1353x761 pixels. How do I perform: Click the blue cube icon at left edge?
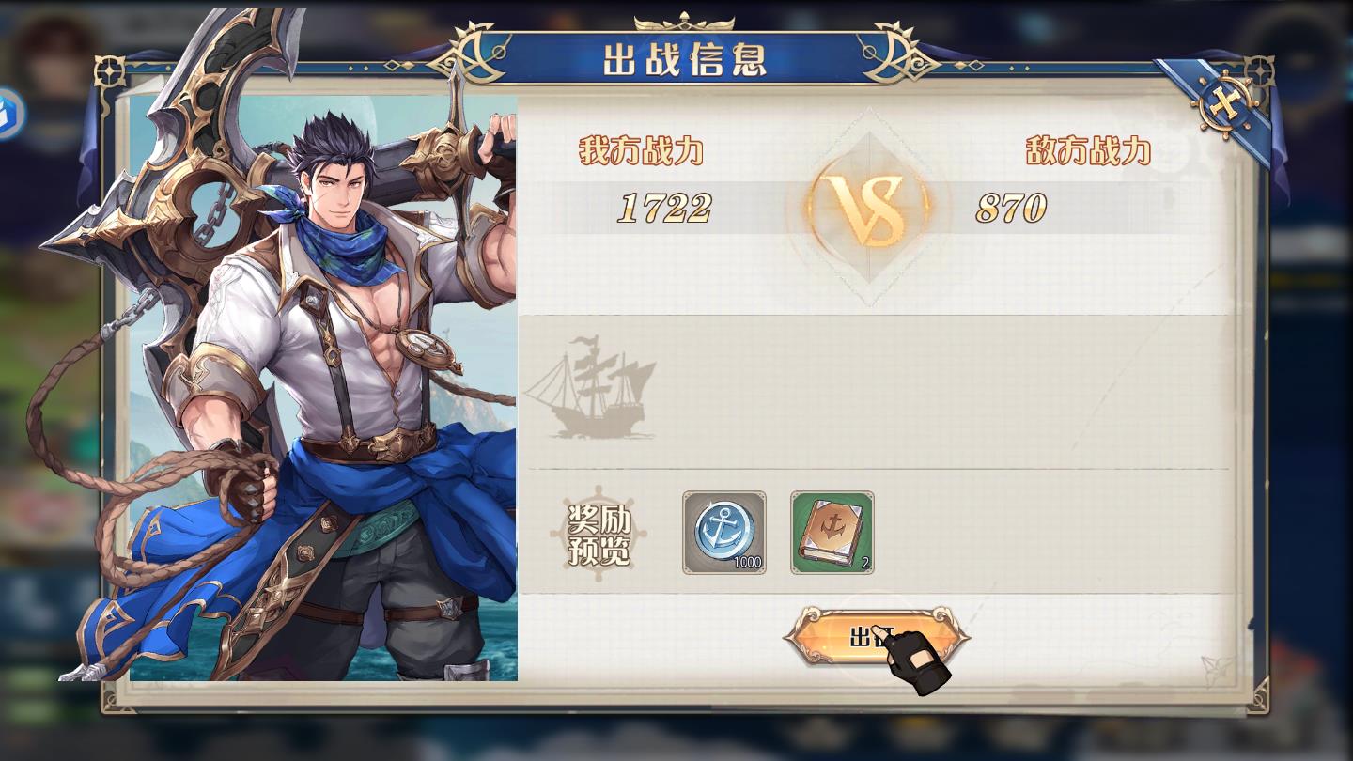click(8, 114)
